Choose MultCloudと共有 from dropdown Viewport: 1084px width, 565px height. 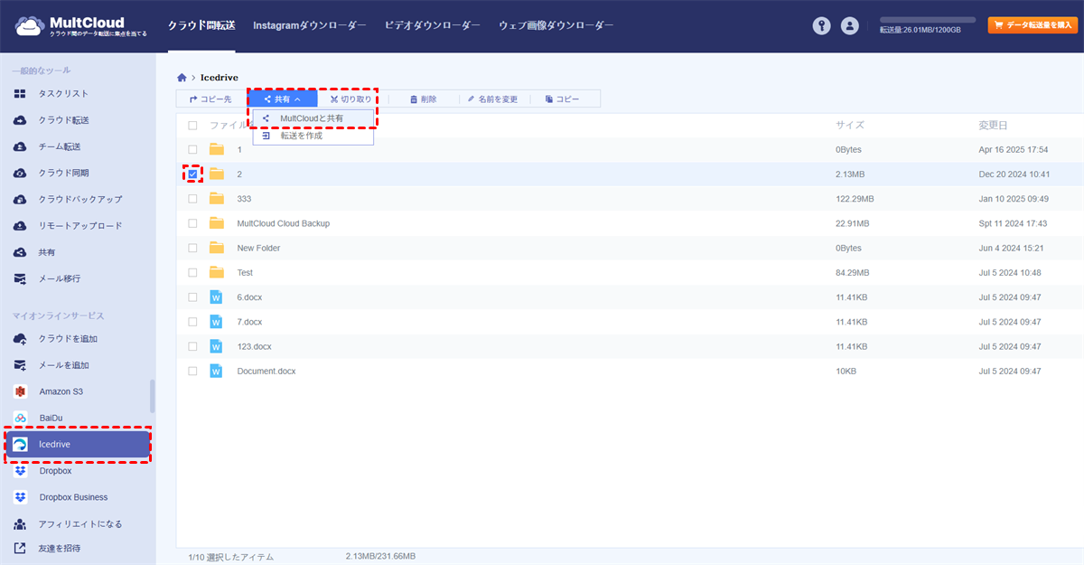pos(313,118)
